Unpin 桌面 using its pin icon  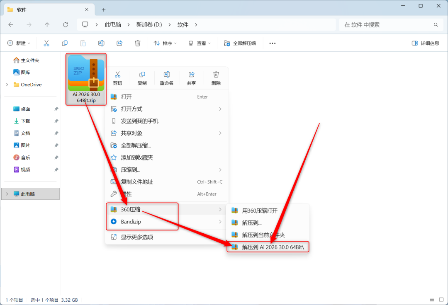coord(56,109)
